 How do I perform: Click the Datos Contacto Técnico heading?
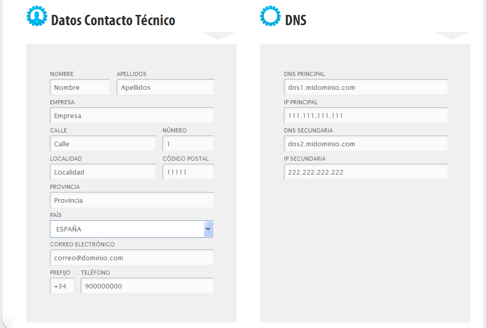tap(113, 21)
